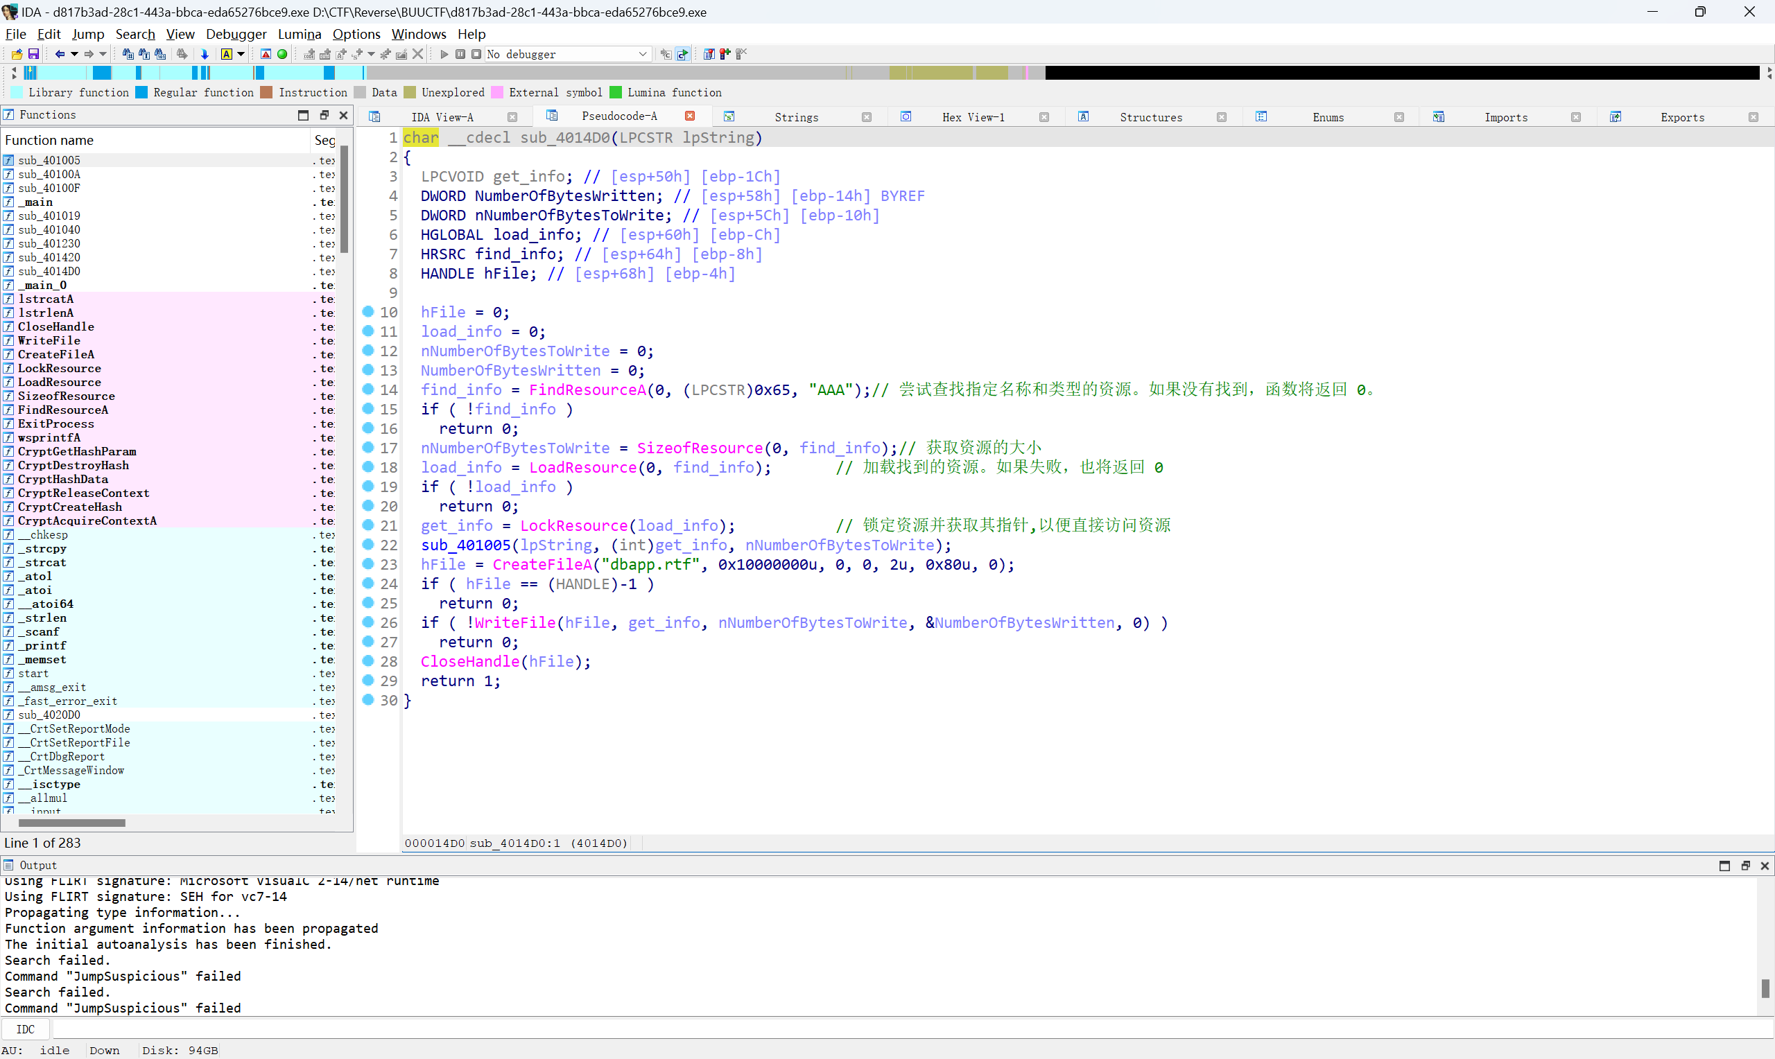Close the Enums tab
This screenshot has height=1059, width=1775.
pyautogui.click(x=1399, y=117)
